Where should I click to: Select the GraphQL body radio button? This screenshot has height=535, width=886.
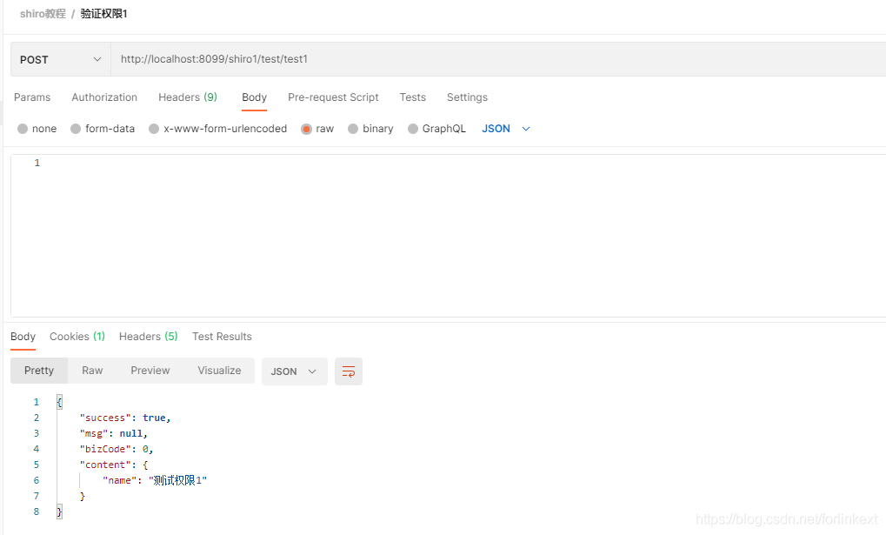(x=413, y=129)
